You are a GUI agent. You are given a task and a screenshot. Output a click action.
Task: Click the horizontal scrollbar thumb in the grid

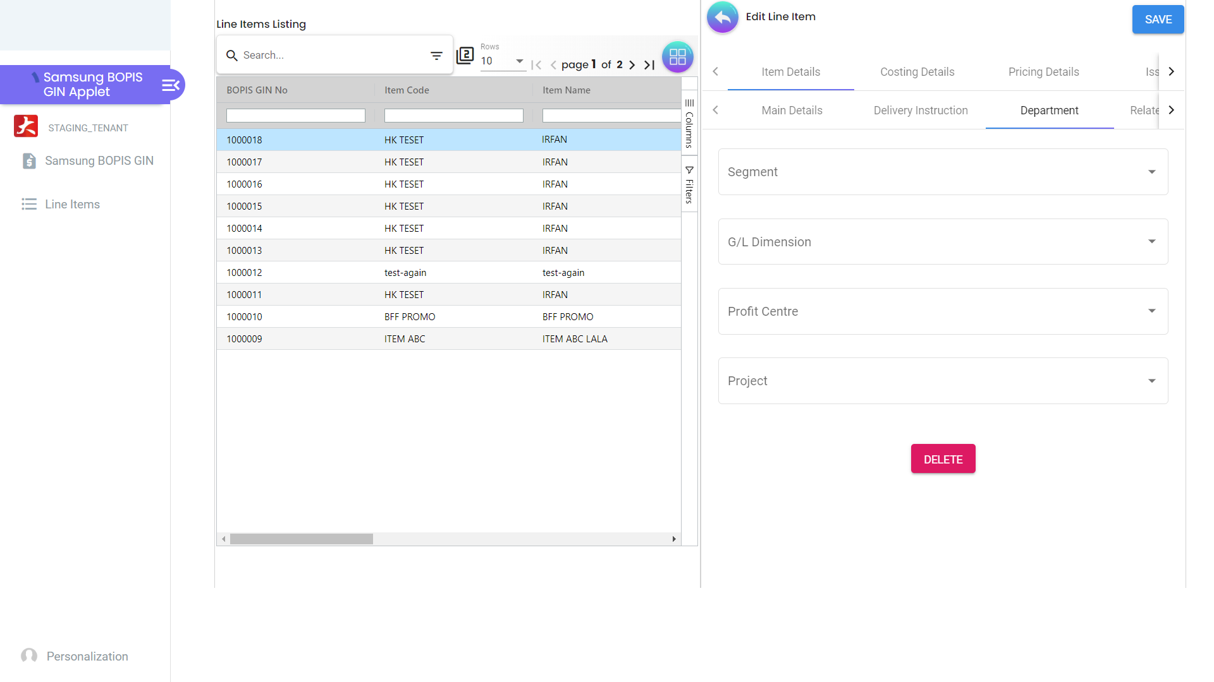click(x=302, y=539)
